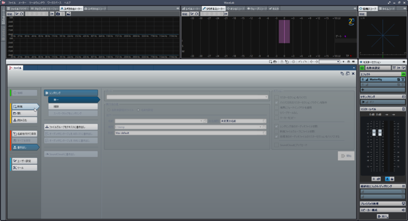Open the master section preset 名称未設定 box
The height and width of the screenshot is (221, 408).
click(378, 68)
